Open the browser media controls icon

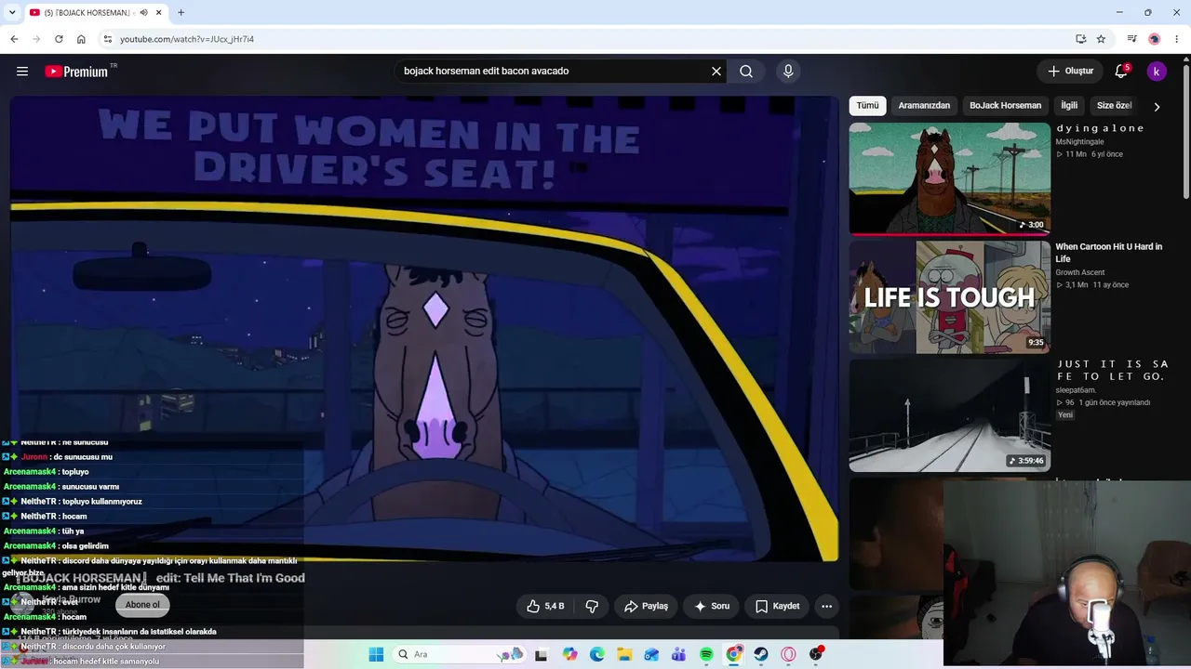(x=1131, y=39)
